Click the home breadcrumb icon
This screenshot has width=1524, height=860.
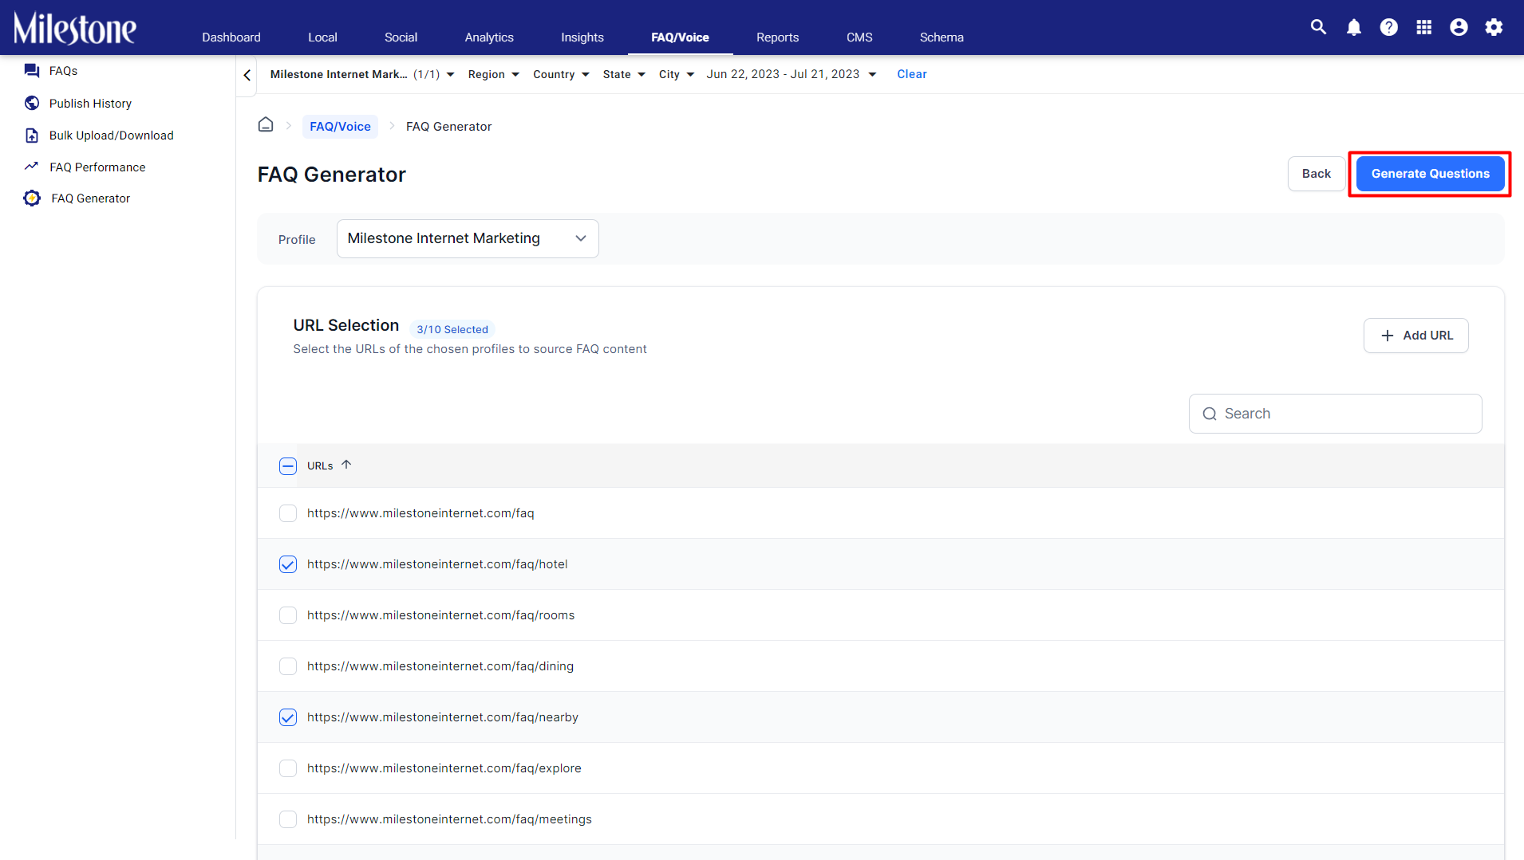tap(266, 125)
